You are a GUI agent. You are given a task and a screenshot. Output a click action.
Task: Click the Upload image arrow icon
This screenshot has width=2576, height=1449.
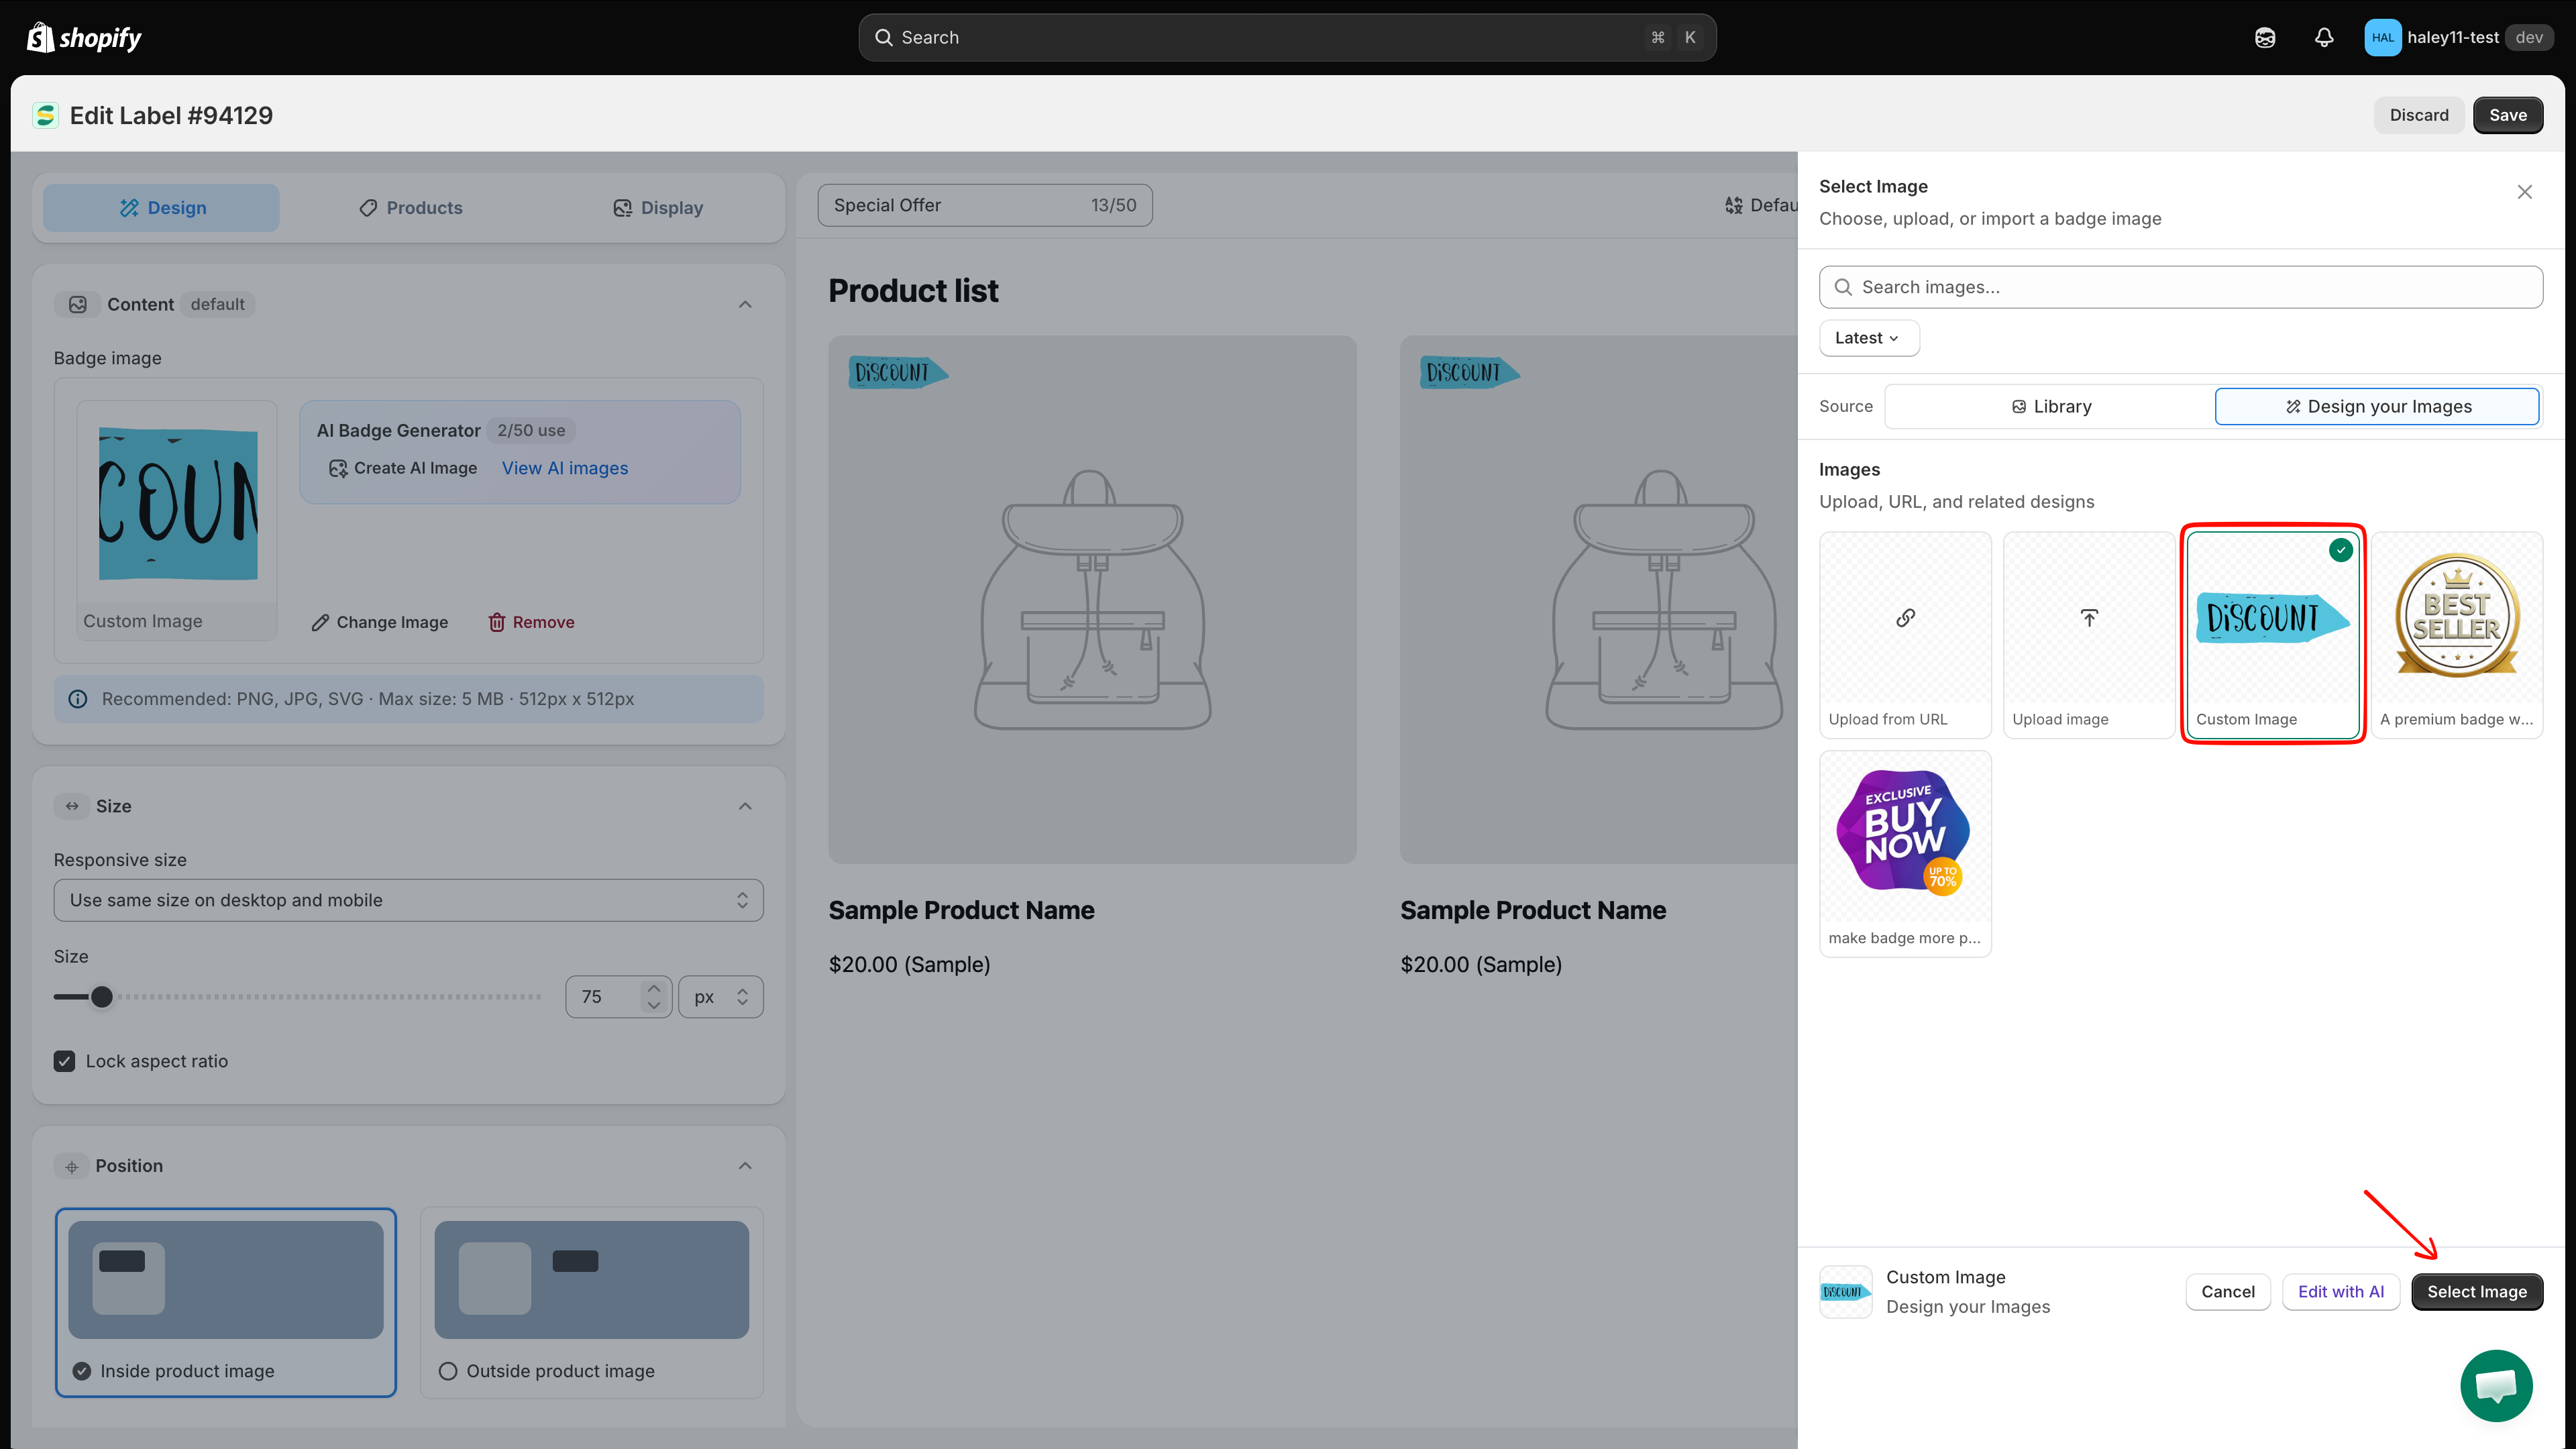(2089, 617)
